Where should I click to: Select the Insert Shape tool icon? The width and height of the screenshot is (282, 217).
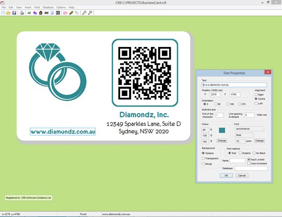click(35, 13)
